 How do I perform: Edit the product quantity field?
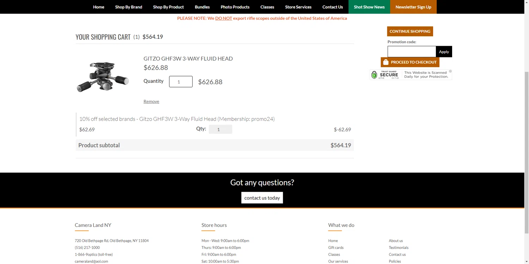tap(181, 82)
